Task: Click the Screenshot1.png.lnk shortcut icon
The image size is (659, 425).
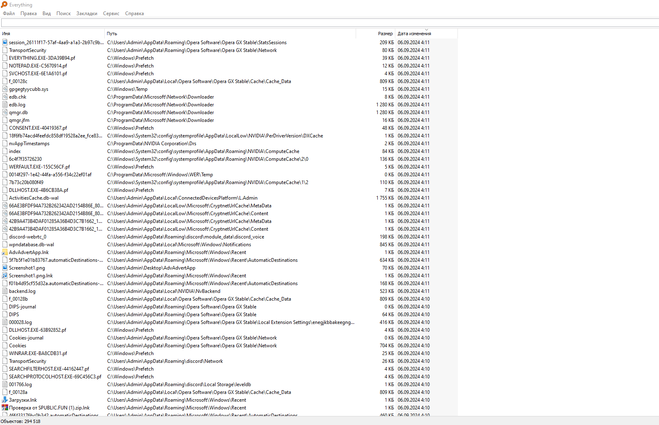Action: pyautogui.click(x=5, y=275)
